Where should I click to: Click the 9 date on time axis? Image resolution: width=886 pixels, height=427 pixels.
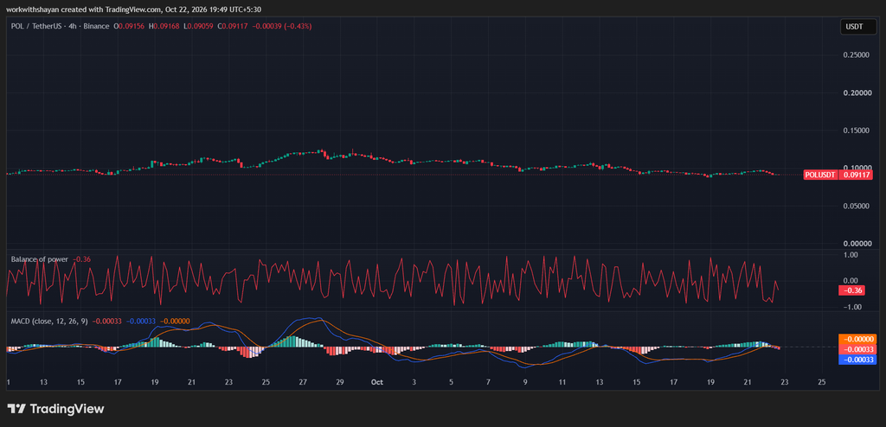525,382
